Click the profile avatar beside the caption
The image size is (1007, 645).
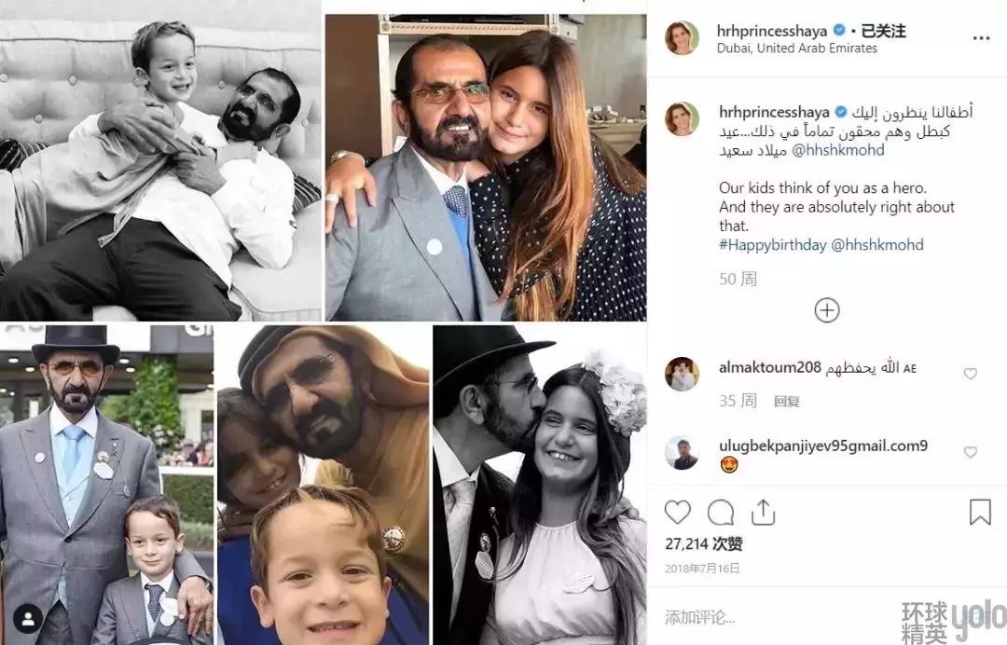tap(683, 119)
